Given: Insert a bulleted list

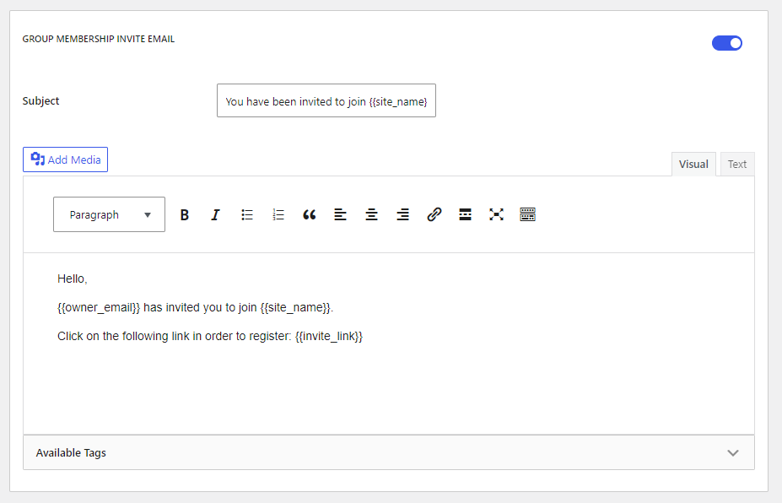Looking at the screenshot, I should point(247,214).
